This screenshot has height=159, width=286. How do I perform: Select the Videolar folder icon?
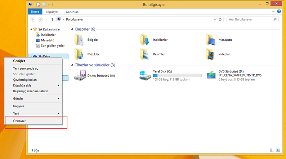(210, 54)
